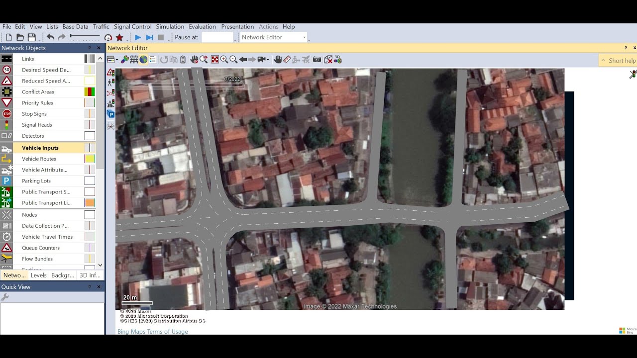This screenshot has height=358, width=637.
Task: Open the Evaluation menu
Action: (203, 27)
